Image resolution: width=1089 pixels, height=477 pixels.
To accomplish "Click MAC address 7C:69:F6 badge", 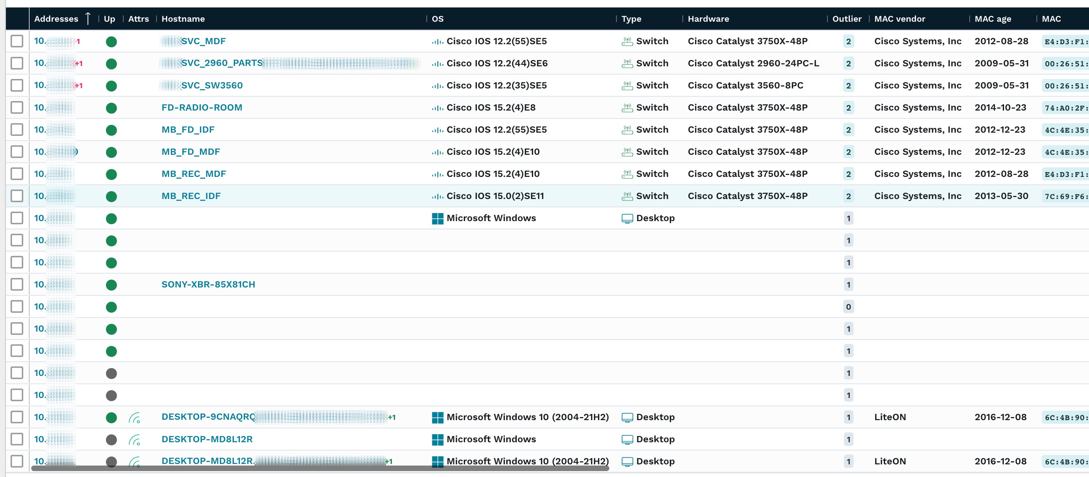I will pyautogui.click(x=1065, y=197).
